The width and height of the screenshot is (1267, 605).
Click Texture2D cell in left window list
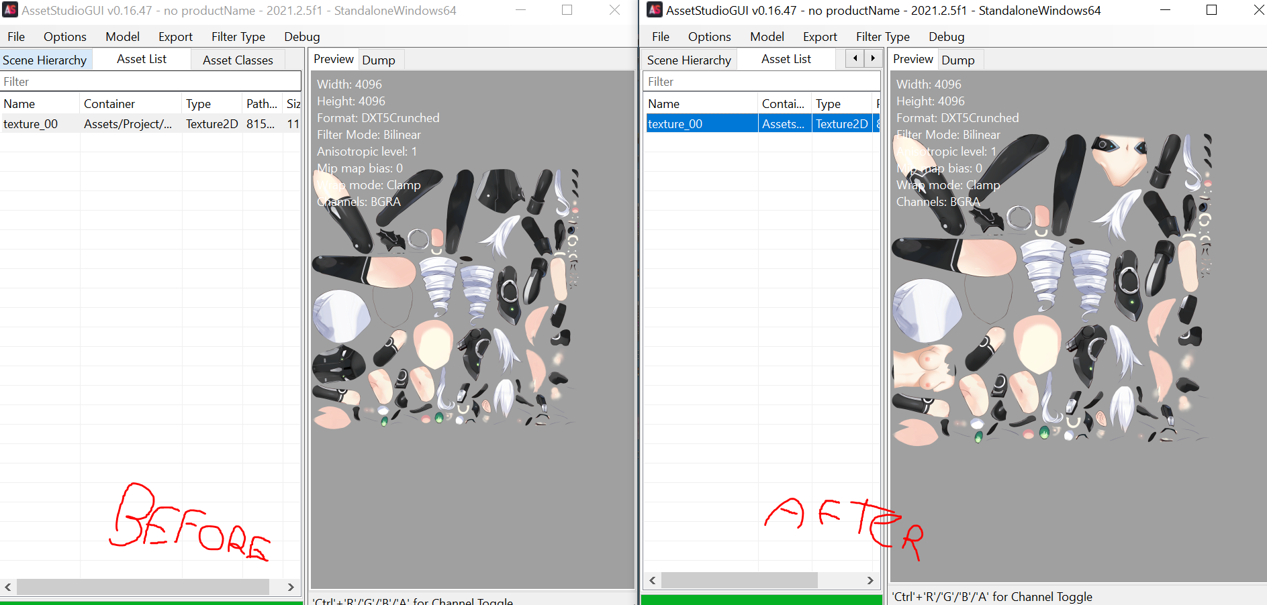tap(212, 123)
